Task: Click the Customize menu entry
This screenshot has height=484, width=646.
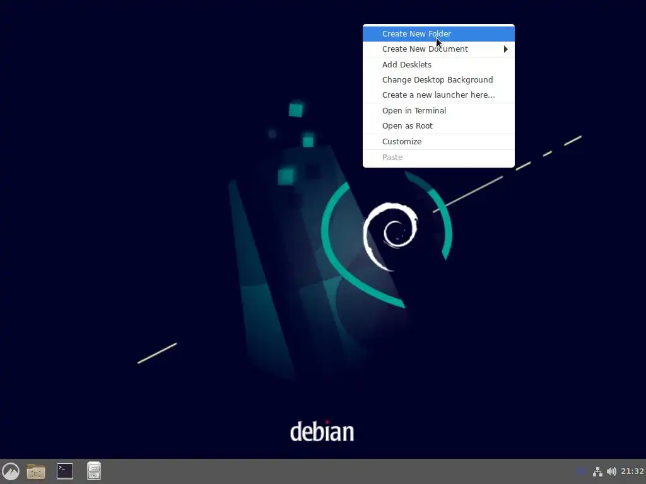Action: tap(438, 142)
